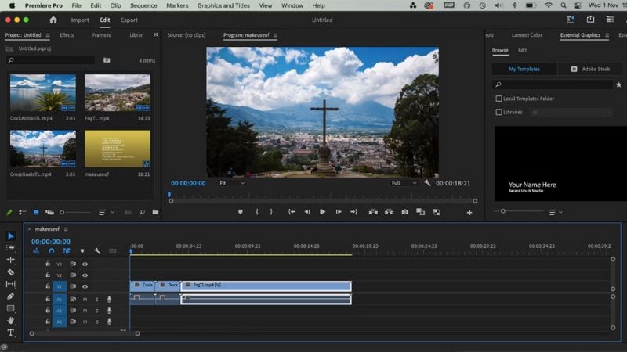Viewport: 627px width, 352px height.
Task: Click the Home icon
Action: (x=53, y=20)
